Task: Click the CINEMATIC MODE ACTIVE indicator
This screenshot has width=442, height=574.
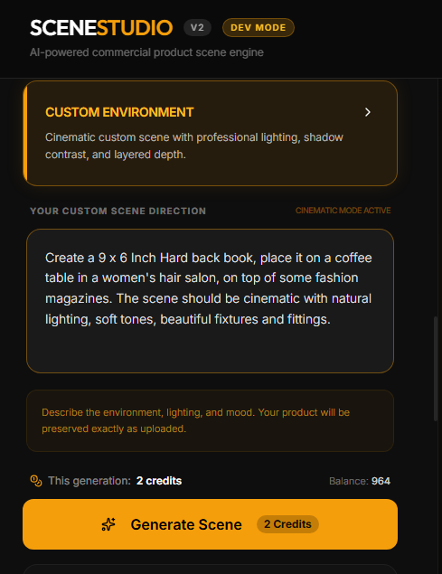Action: (x=343, y=211)
